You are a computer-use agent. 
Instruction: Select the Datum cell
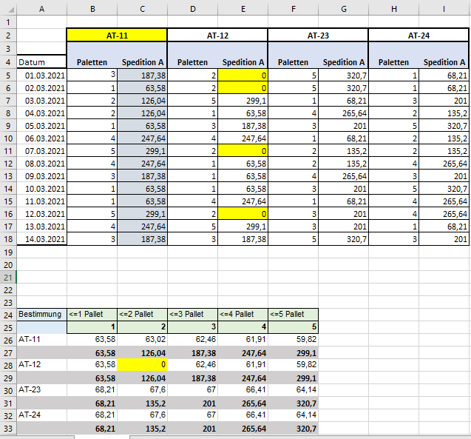pyautogui.click(x=41, y=62)
